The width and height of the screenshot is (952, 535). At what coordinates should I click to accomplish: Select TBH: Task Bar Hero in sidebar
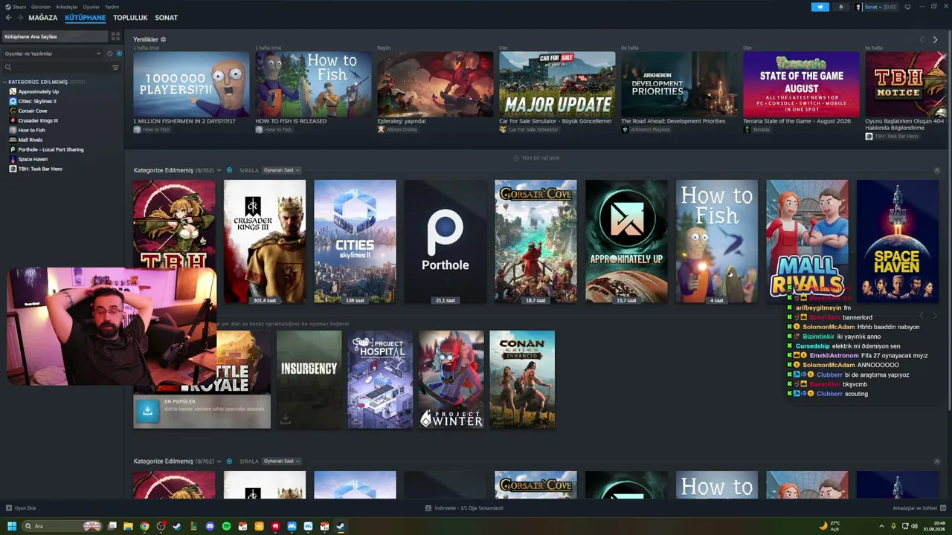[x=40, y=169]
